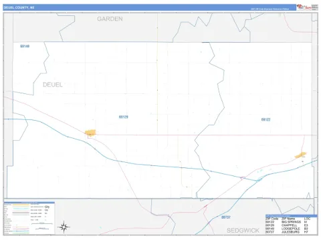The image size is (321, 240).
Task: Click the compass rose north star
Action: tap(64, 227)
